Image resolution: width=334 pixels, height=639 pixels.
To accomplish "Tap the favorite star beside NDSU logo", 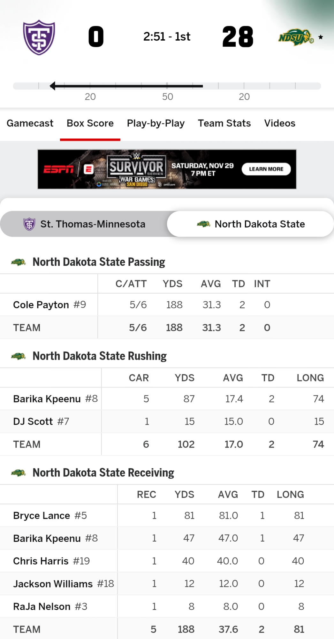I will point(321,37).
